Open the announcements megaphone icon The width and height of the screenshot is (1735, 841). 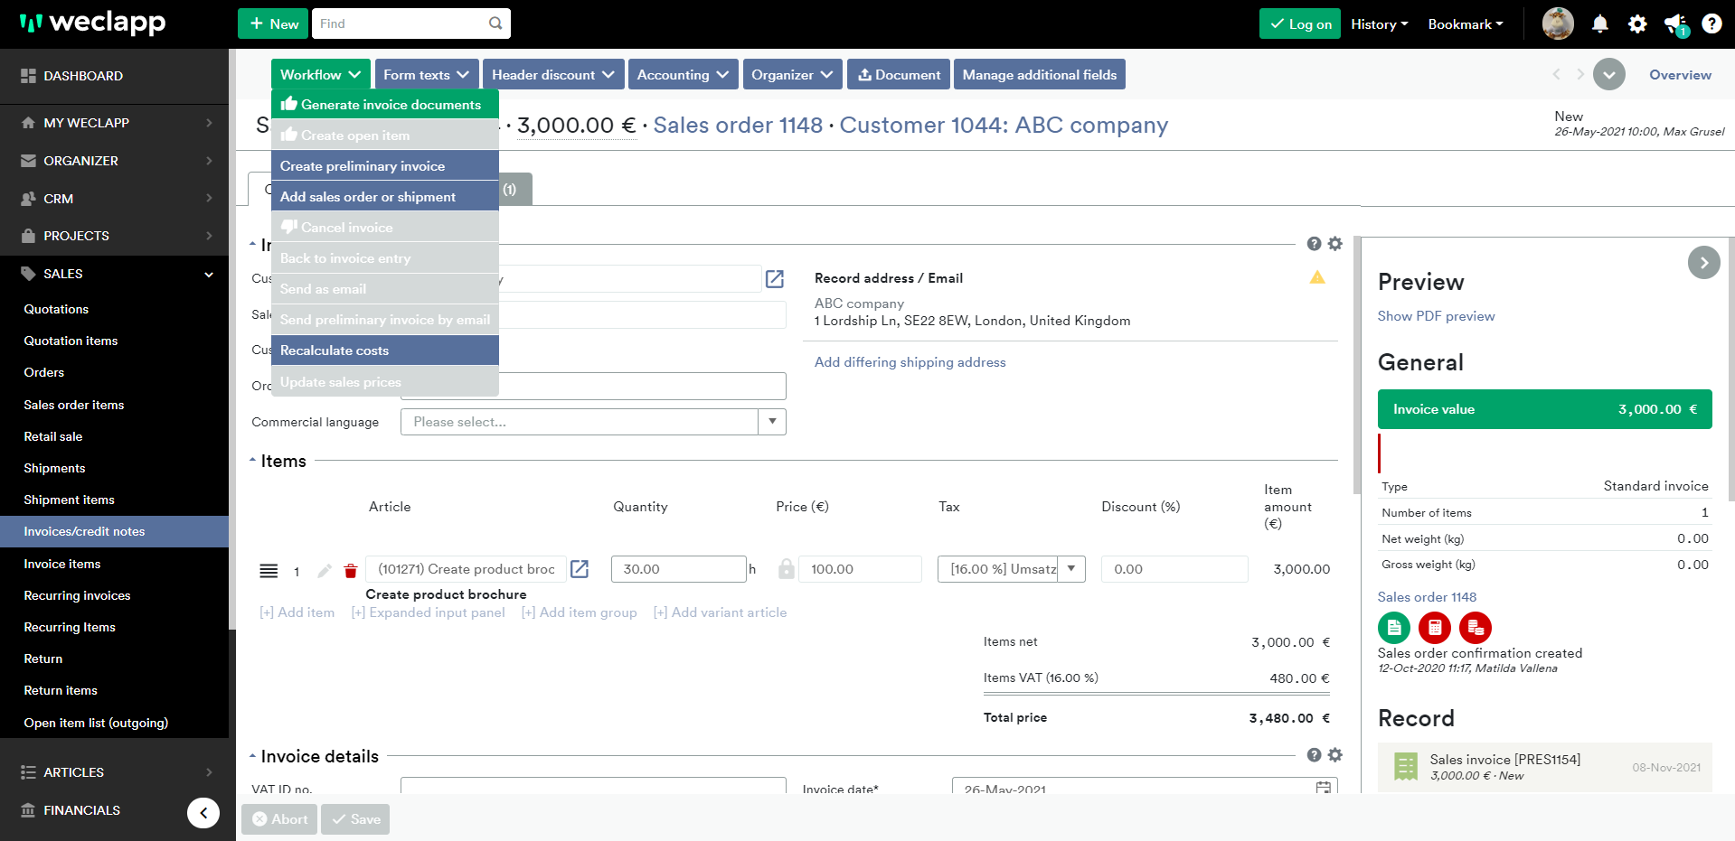[1675, 24]
